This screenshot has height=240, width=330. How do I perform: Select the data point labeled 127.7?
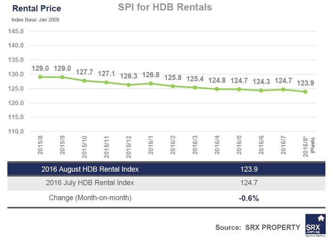click(84, 80)
